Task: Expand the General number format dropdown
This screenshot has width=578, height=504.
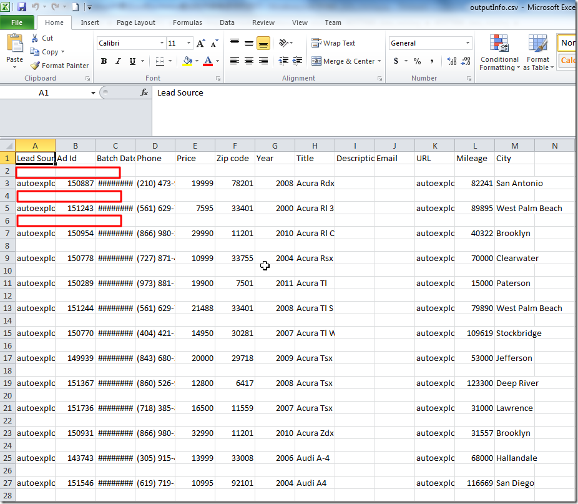Action: point(468,43)
